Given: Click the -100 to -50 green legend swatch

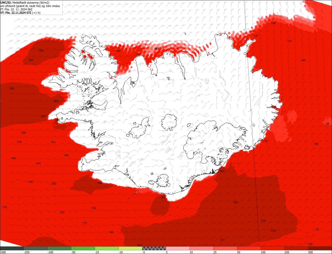Looking at the screenshot, I should point(59,249).
